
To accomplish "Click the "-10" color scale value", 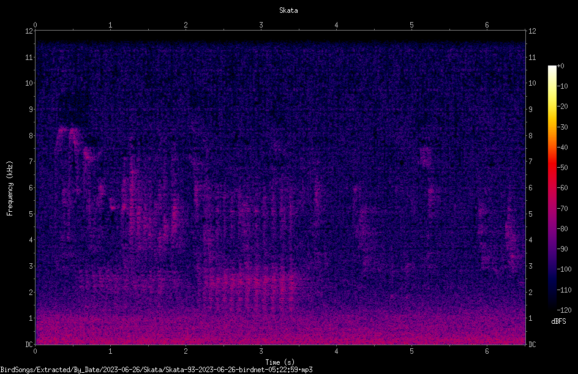I will coord(562,86).
